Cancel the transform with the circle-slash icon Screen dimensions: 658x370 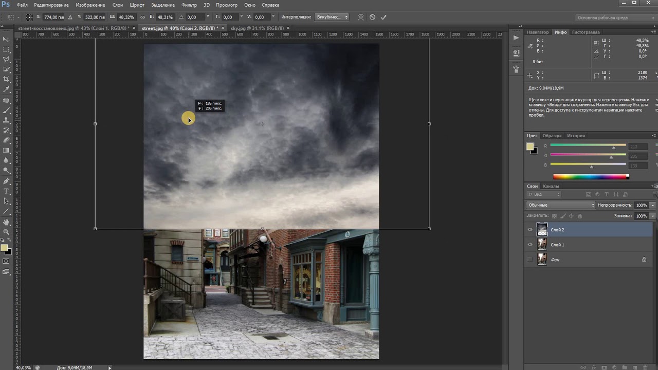(372, 17)
